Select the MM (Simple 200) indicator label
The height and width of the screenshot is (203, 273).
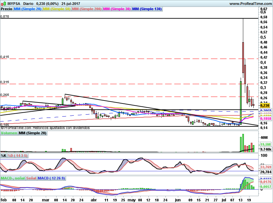tap(87, 9)
